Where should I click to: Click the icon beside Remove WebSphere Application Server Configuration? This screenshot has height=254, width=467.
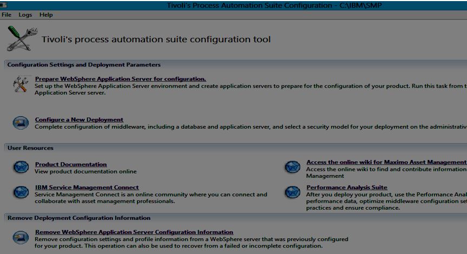pyautogui.click(x=21, y=238)
